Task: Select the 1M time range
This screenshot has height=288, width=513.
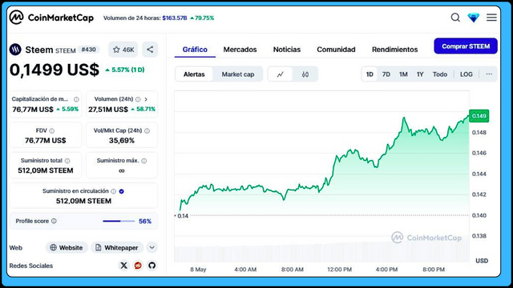Action: coord(403,74)
